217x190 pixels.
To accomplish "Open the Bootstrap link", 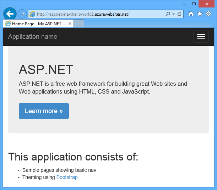I will pyautogui.click(x=67, y=177).
